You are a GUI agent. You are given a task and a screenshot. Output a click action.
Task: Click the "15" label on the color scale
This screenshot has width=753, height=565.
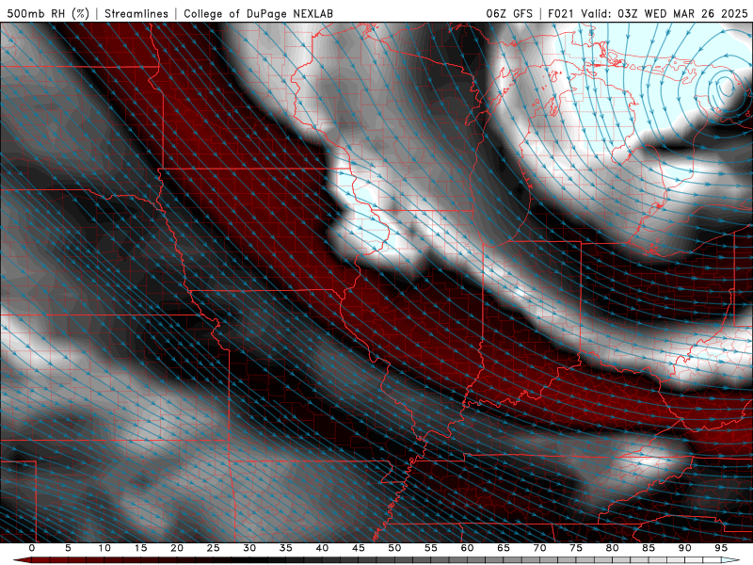point(140,548)
